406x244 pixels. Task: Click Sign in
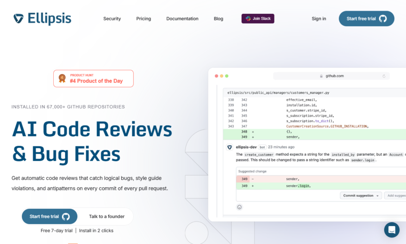319,18
